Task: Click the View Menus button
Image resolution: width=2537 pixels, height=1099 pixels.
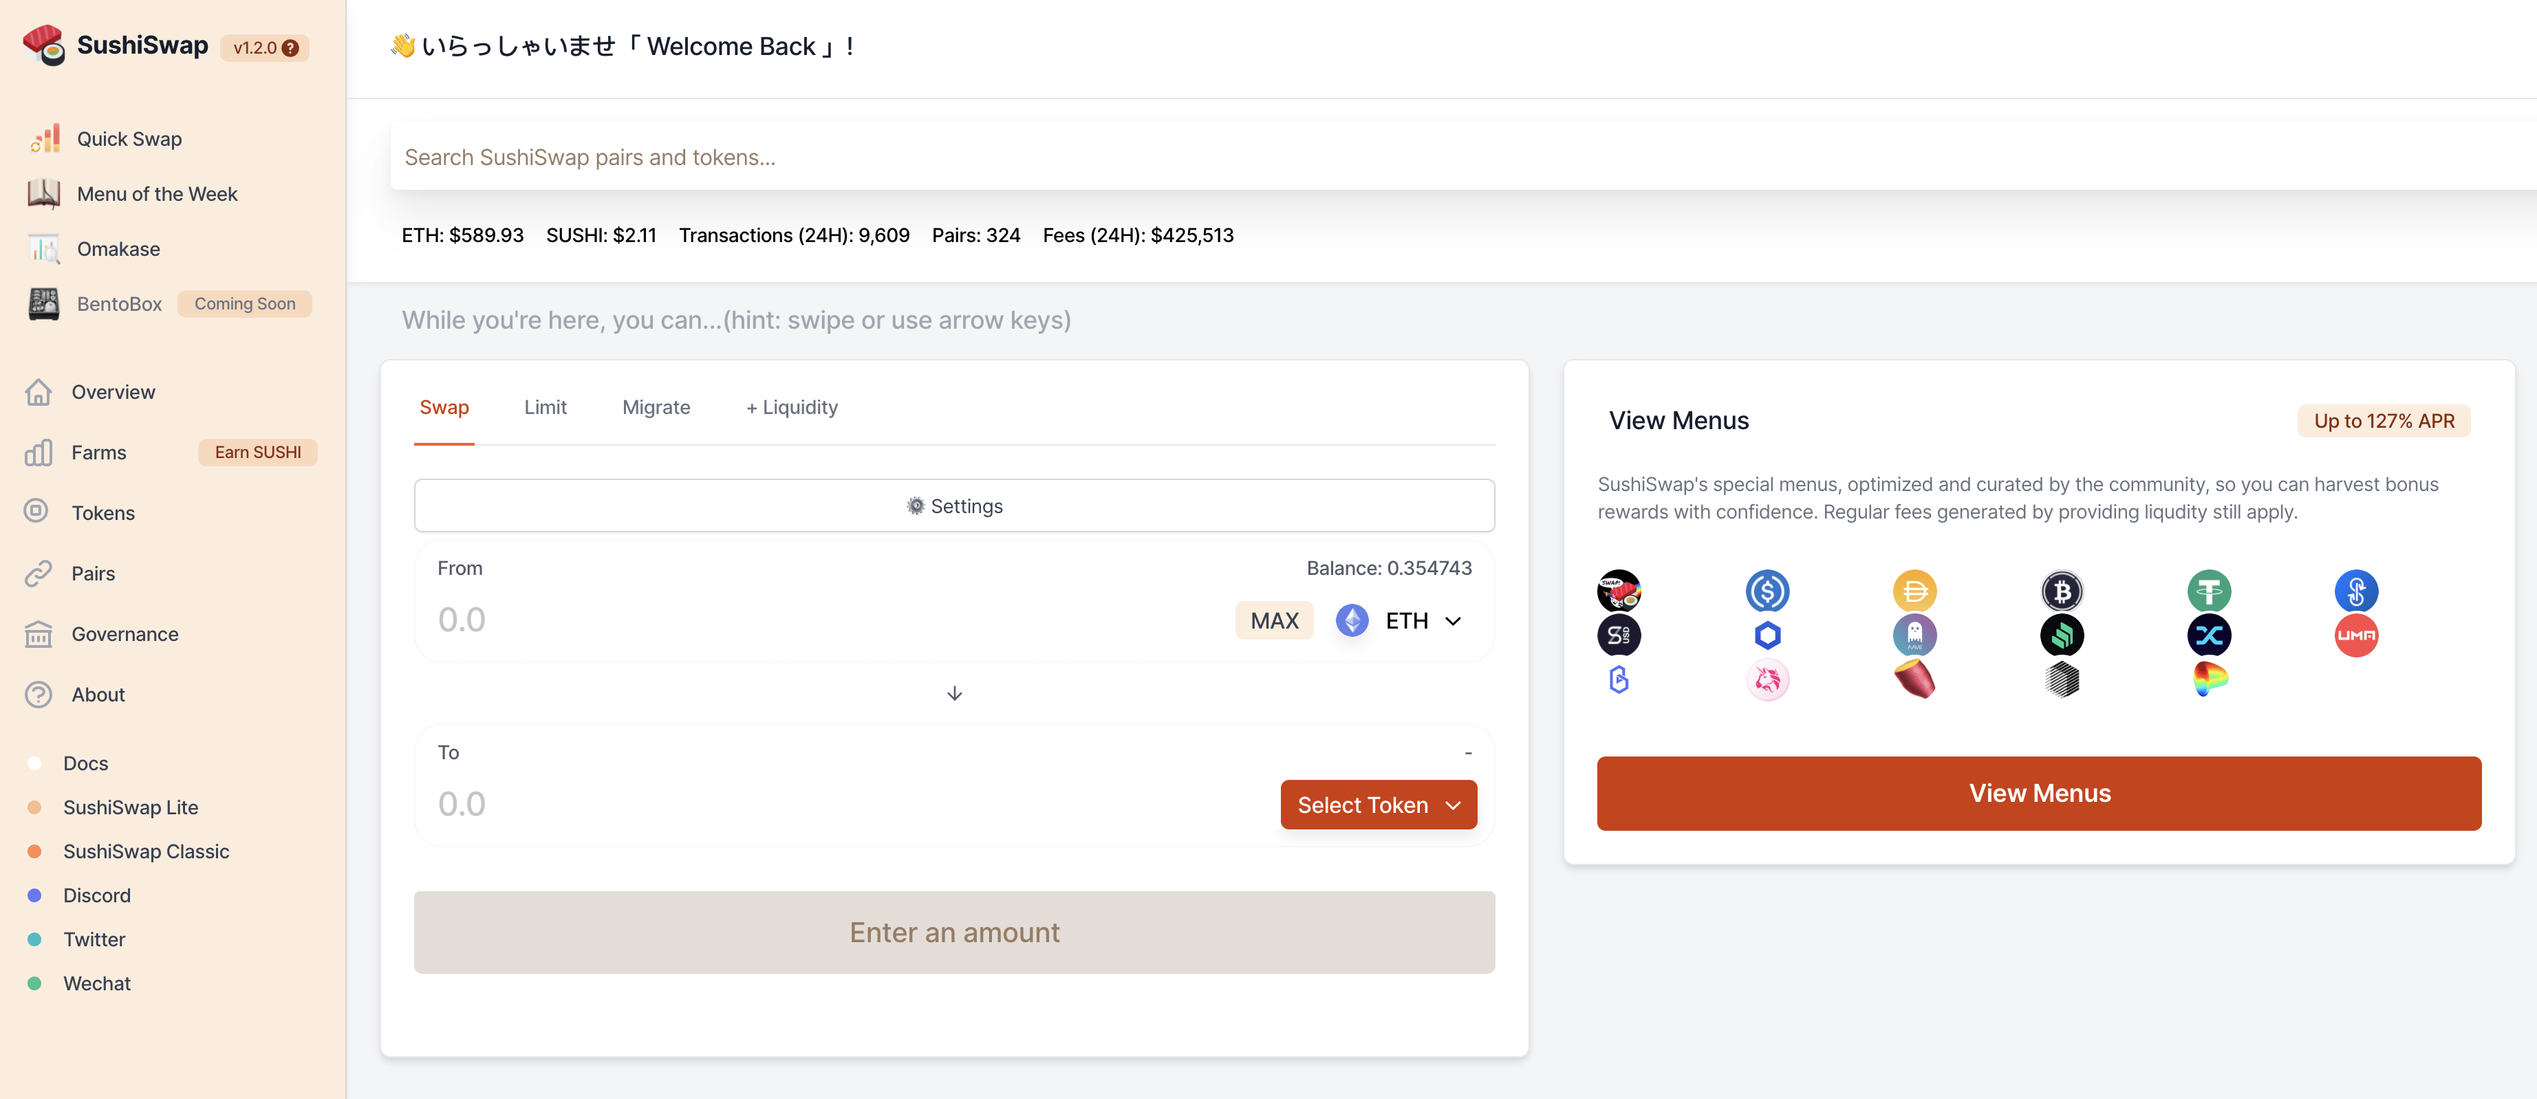Action: coord(2040,793)
